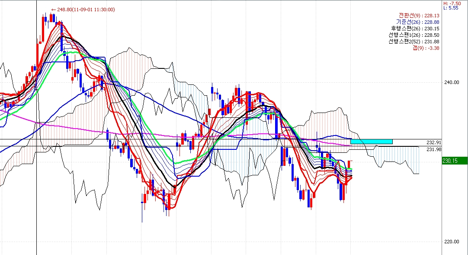Select the H: -7.50 value label

(x=452, y=3)
